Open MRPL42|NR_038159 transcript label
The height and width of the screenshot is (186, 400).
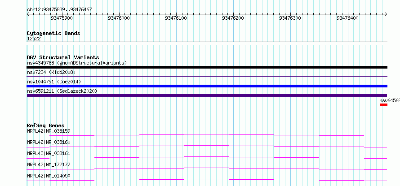[x=49, y=131]
